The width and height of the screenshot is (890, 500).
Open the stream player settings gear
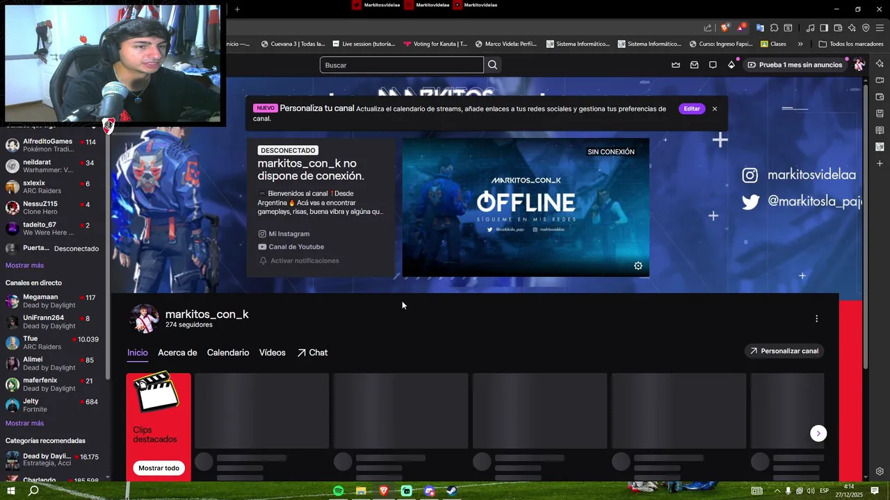tap(638, 266)
